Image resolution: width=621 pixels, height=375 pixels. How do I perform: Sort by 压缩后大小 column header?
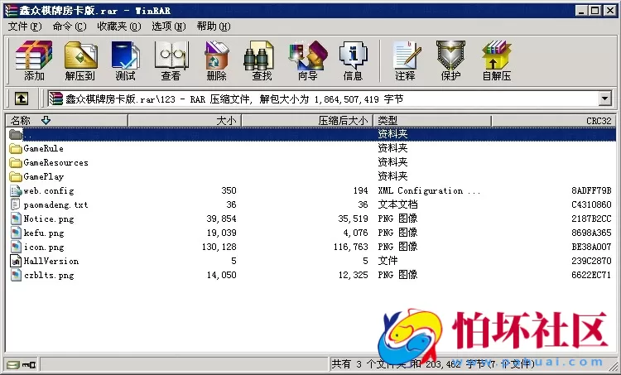coord(307,120)
